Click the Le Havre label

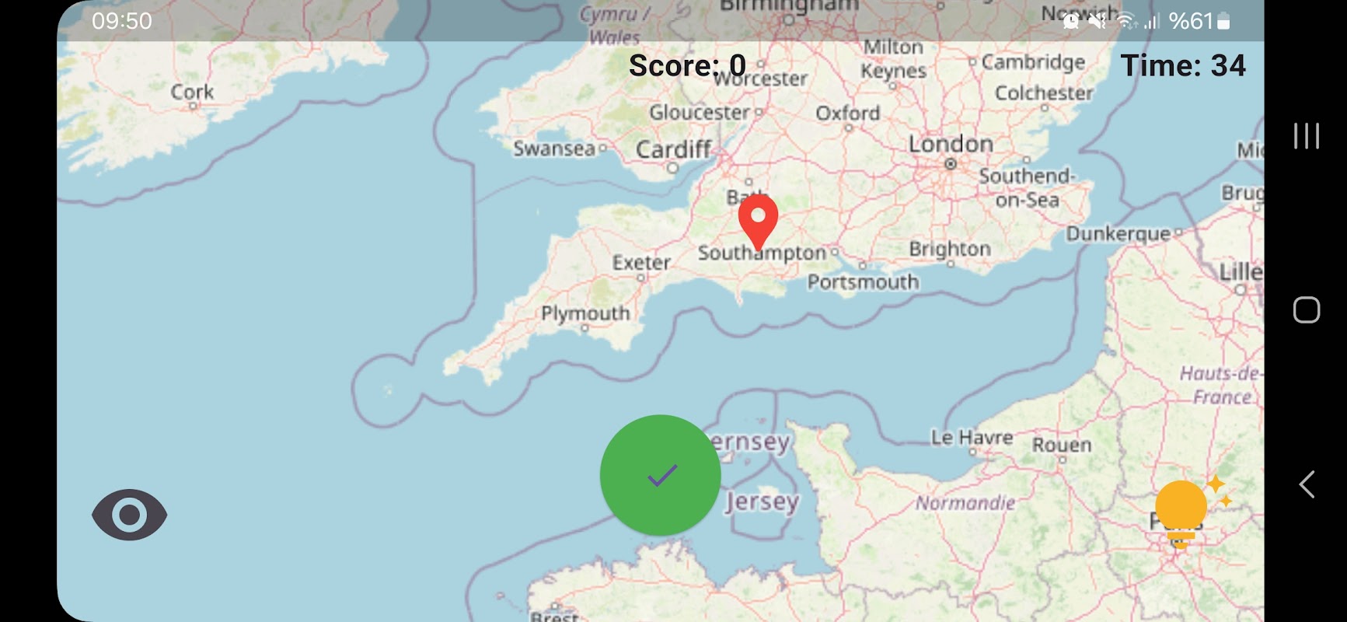click(x=972, y=438)
